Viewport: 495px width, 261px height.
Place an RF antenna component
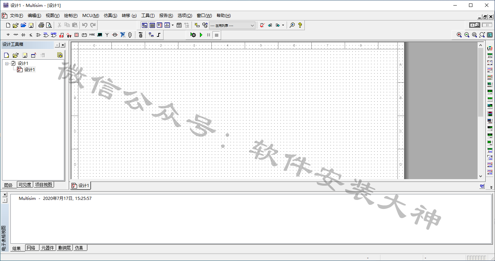(x=107, y=35)
